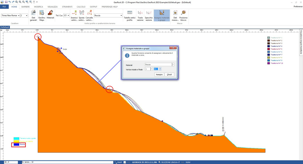This screenshot has width=303, height=164.
Task: Expand the Times New Roman font dropdown
Action: [x=19, y=16]
